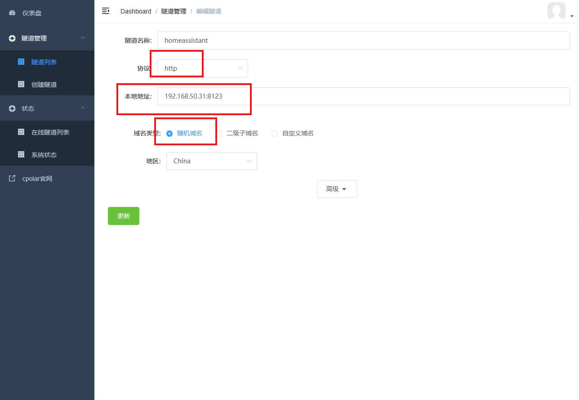
Task: Open 仪表盘 in the sidebar
Action: 47,13
